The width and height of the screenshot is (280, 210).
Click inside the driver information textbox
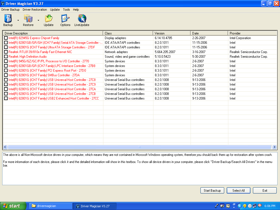(140, 168)
